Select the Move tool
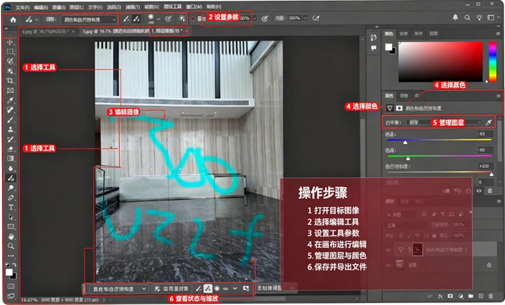Image resolution: width=505 pixels, height=305 pixels. point(10,42)
